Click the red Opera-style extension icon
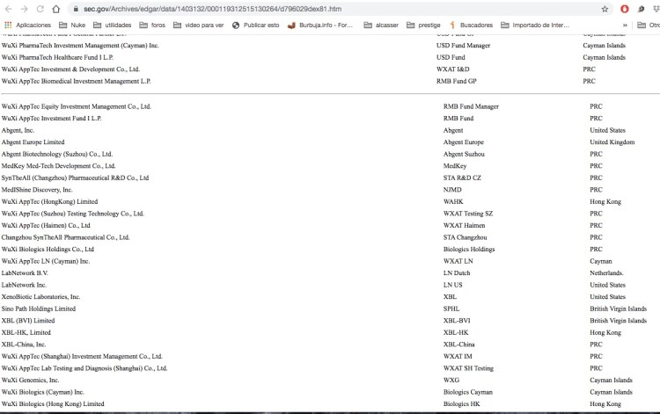Image resolution: width=660 pixels, height=414 pixels. (625, 8)
